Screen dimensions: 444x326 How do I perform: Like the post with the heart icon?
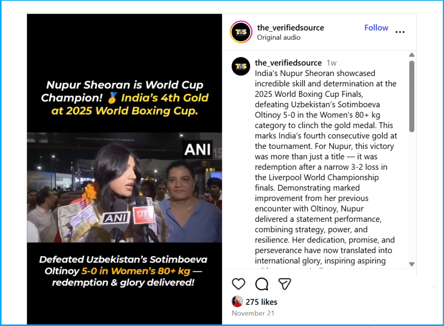pyautogui.click(x=238, y=284)
